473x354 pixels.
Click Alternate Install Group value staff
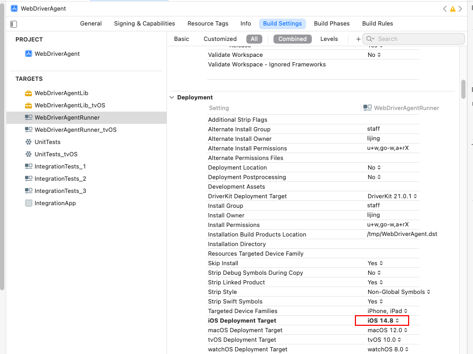pyautogui.click(x=374, y=129)
